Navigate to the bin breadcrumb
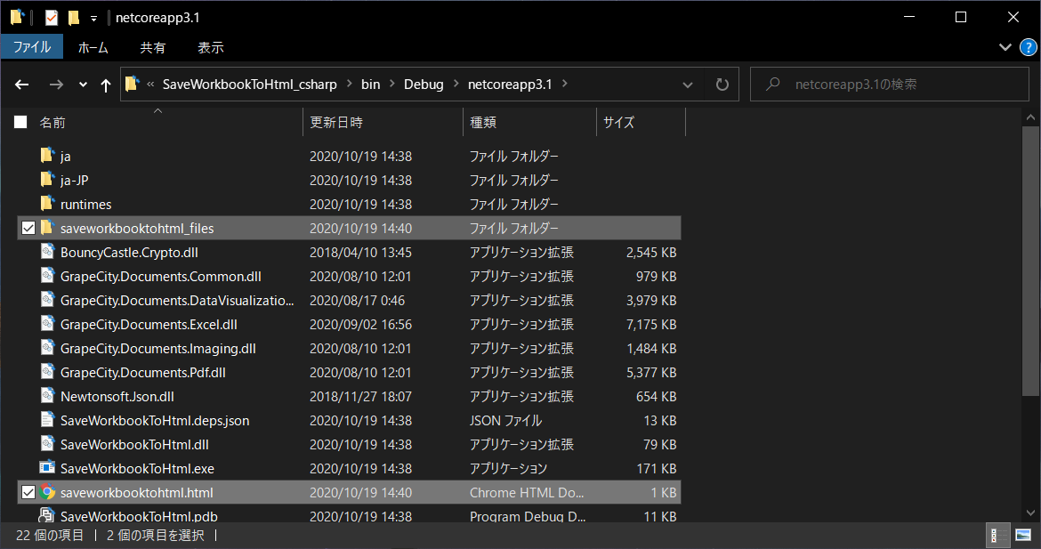This screenshot has height=549, width=1041. [x=370, y=85]
